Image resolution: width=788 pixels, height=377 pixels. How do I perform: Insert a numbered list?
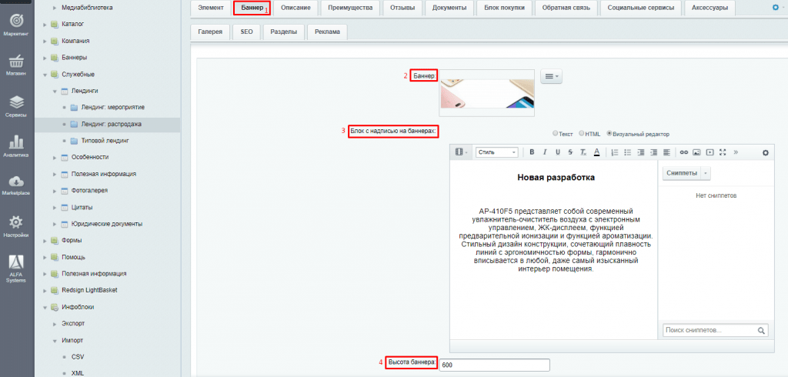click(615, 152)
